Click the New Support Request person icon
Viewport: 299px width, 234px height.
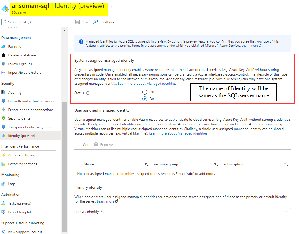click(3, 232)
